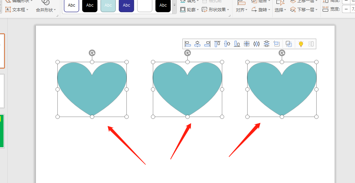The height and width of the screenshot is (183, 355).
Task: Click distribute vertically icon
Action: click(x=267, y=44)
